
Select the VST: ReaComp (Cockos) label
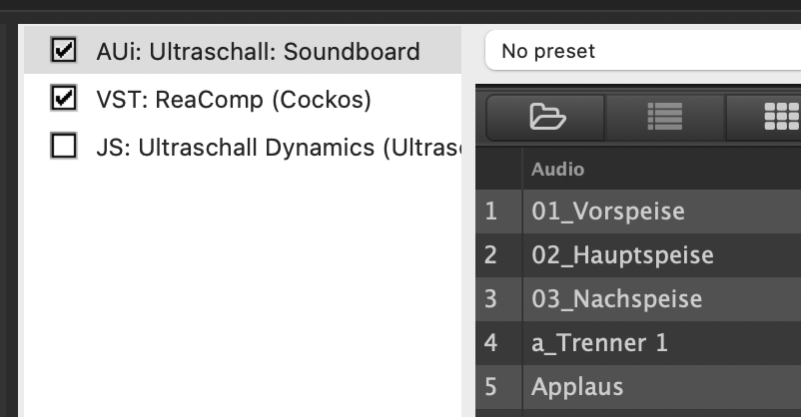pos(234,99)
